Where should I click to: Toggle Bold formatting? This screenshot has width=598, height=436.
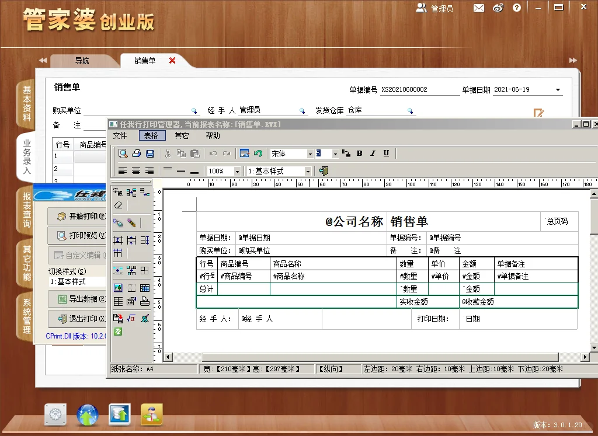(x=359, y=153)
